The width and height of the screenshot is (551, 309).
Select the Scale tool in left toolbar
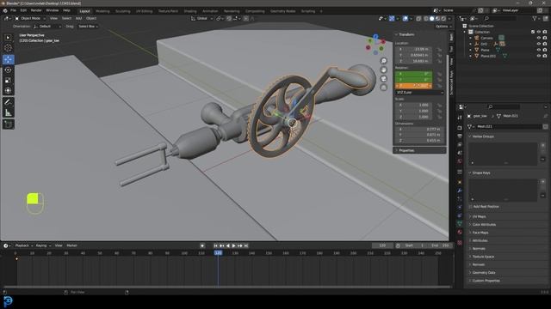(x=8, y=80)
